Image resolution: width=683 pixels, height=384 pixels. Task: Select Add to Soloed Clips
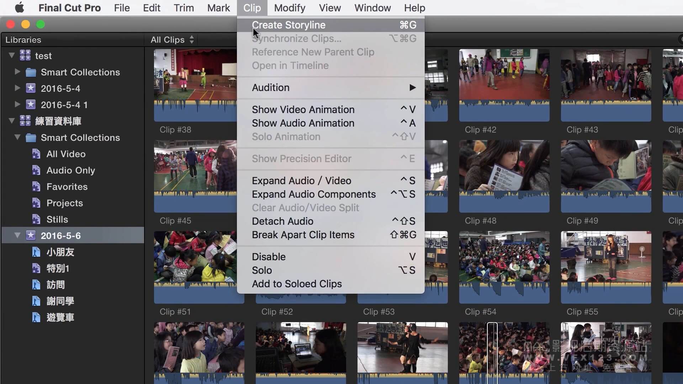click(331, 284)
